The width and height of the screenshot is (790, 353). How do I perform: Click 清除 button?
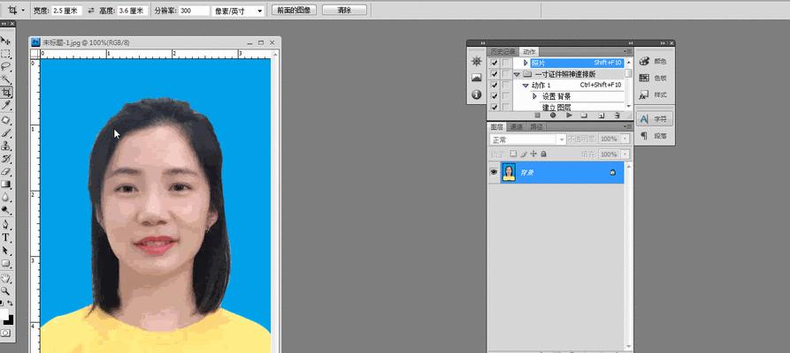coord(344,10)
